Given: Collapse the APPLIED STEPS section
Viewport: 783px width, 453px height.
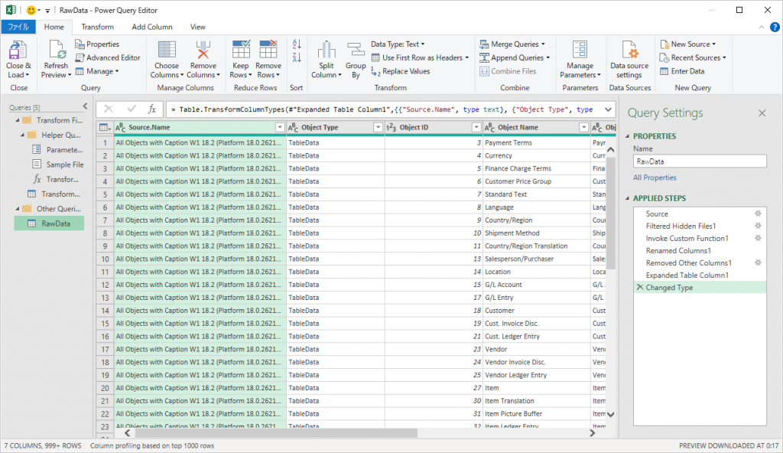Looking at the screenshot, I should [628, 198].
